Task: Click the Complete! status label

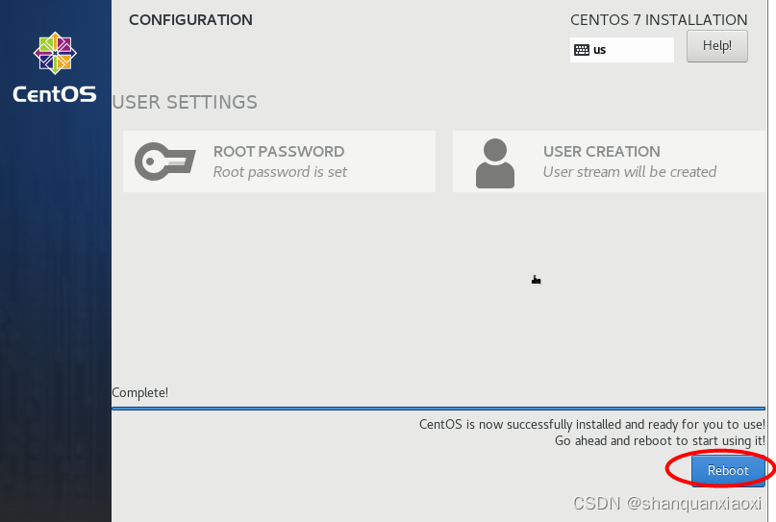Action: [140, 393]
